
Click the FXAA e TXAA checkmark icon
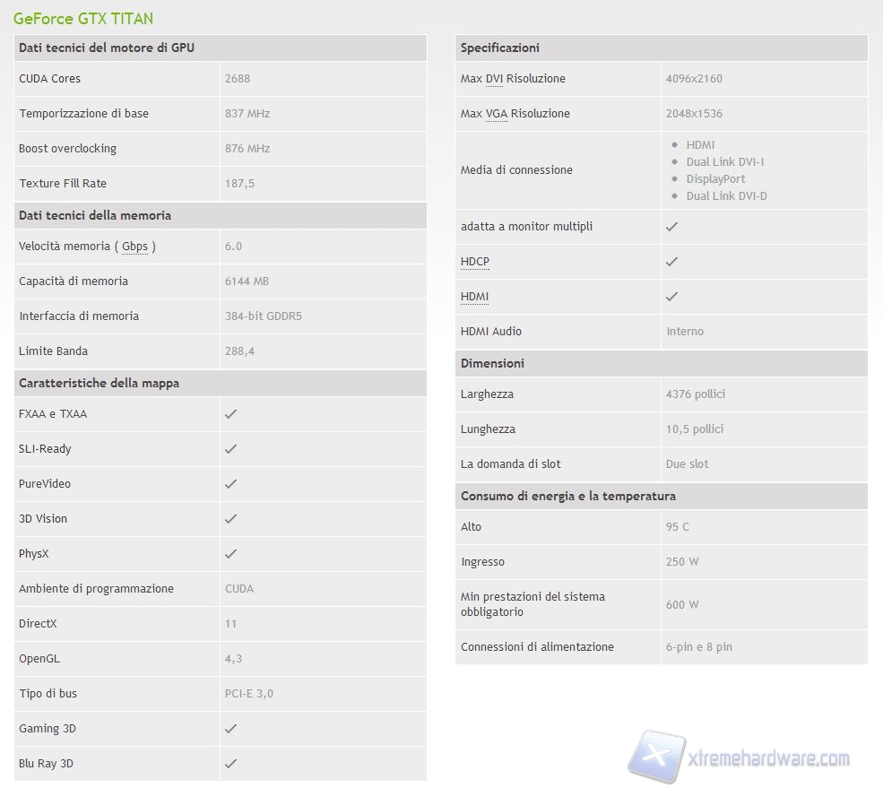tap(230, 414)
